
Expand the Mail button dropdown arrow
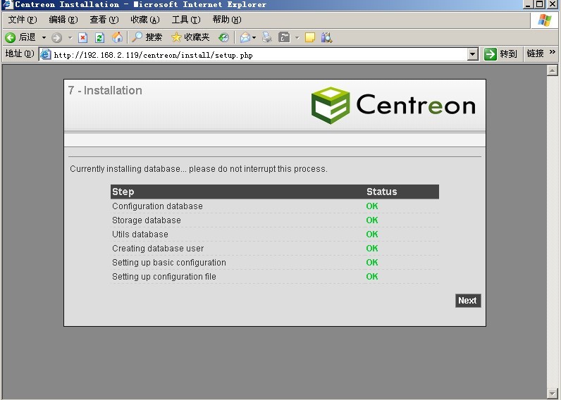254,37
